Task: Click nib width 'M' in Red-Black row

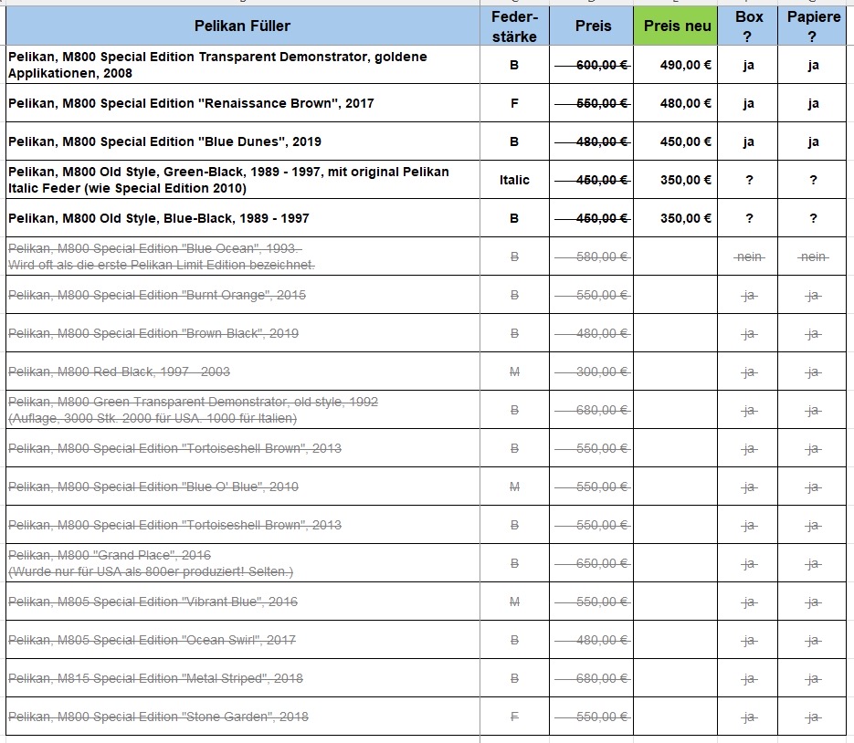Action: coord(514,371)
